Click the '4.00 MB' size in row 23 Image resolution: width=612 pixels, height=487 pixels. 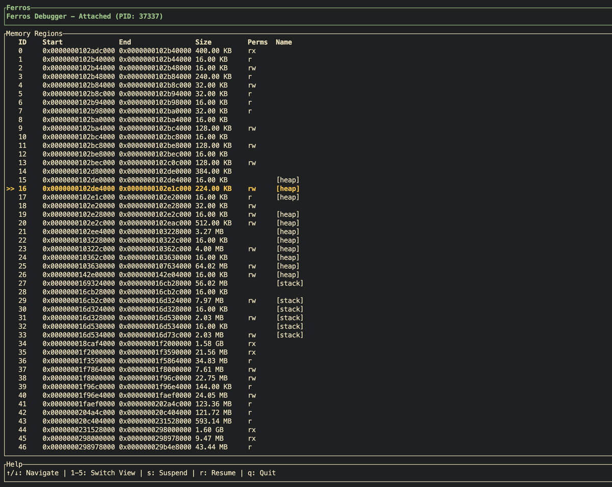click(x=210, y=249)
